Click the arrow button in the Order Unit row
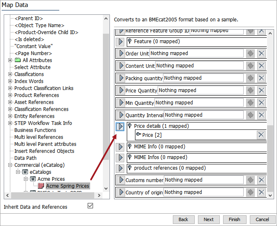Viewport: 277px width, 226px height. (x=121, y=53)
